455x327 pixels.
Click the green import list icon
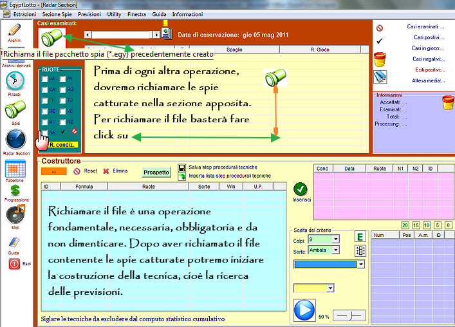(x=182, y=176)
